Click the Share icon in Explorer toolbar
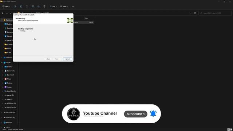 click(x=39, y=7)
